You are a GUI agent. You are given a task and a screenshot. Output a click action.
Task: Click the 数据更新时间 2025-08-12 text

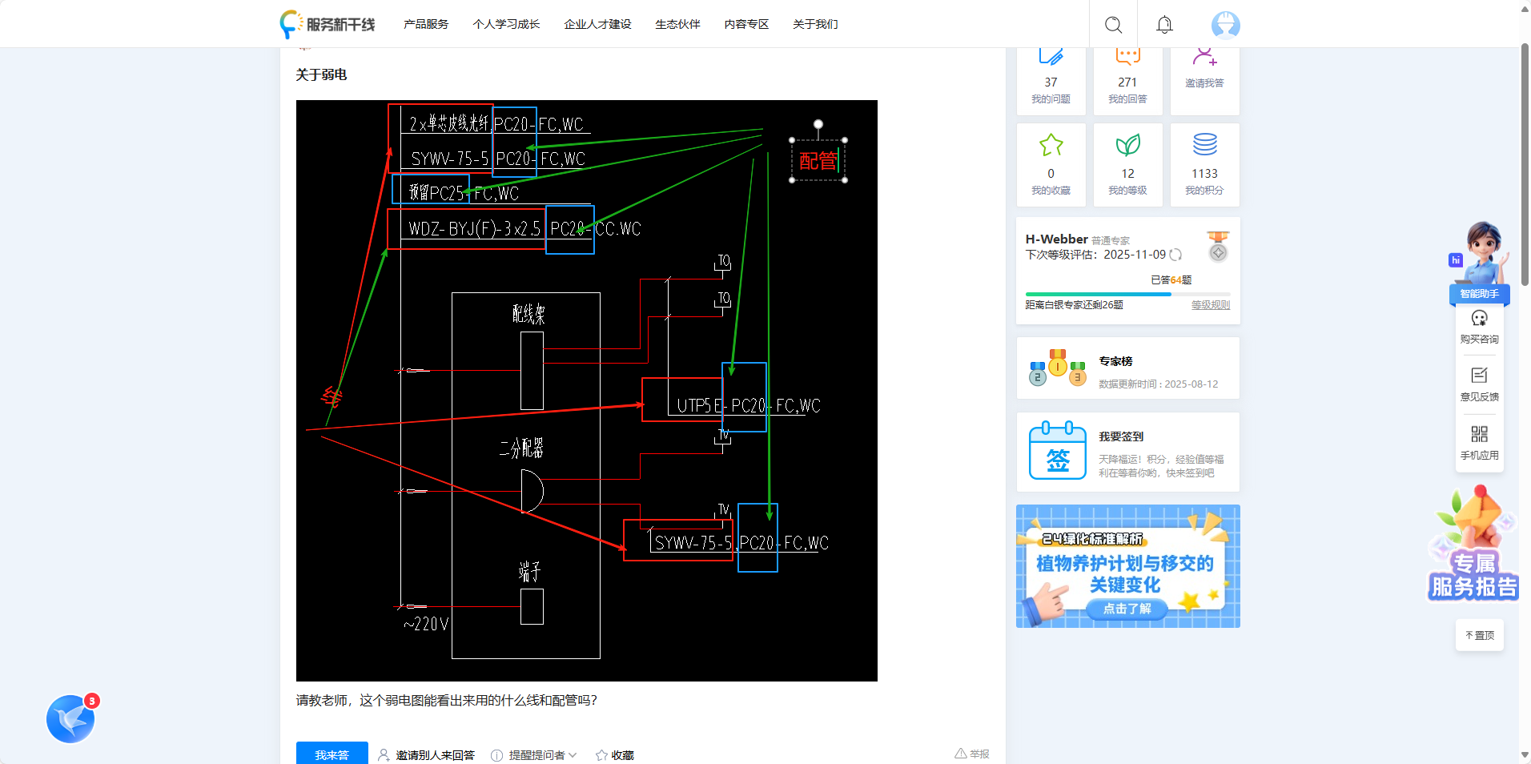pyautogui.click(x=1158, y=384)
